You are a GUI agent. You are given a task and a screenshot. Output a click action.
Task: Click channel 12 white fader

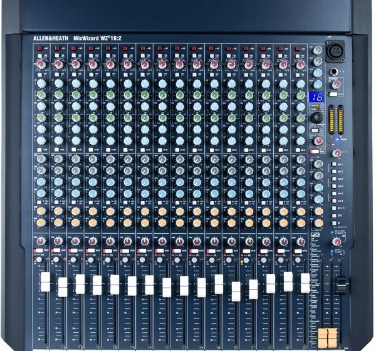(236, 291)
